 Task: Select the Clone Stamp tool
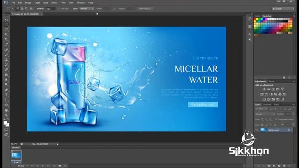coord(6,60)
